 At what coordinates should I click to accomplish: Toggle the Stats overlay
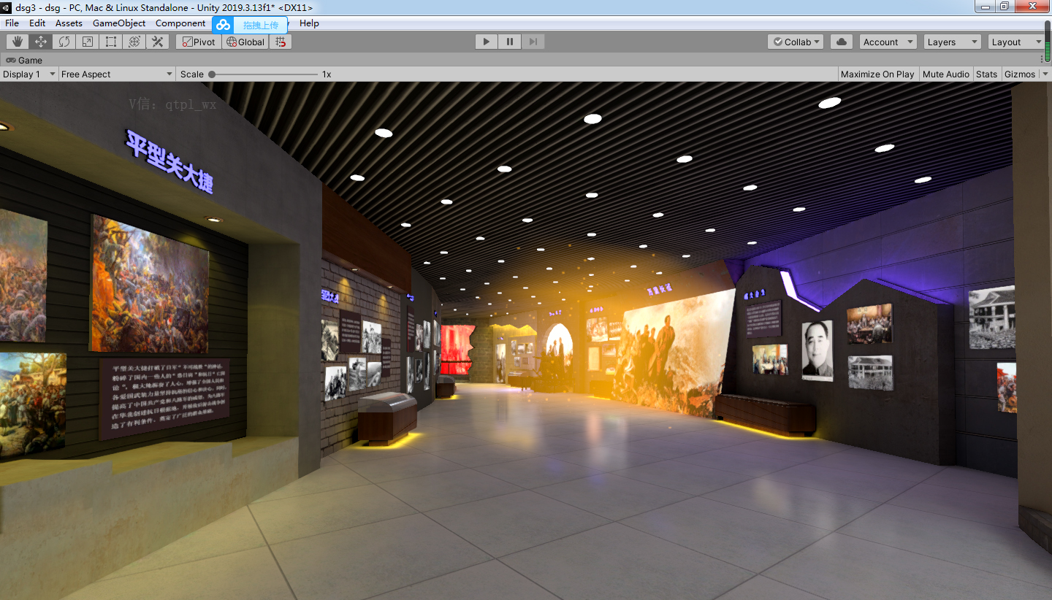pos(986,74)
